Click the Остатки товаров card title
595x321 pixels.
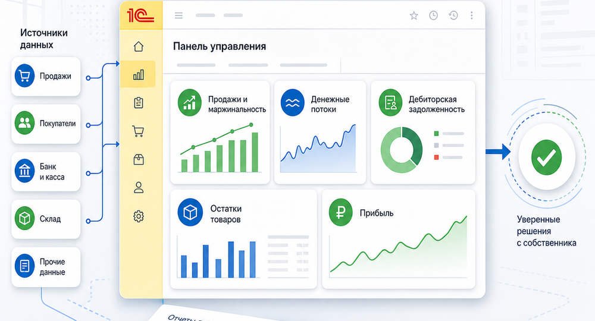click(x=226, y=214)
